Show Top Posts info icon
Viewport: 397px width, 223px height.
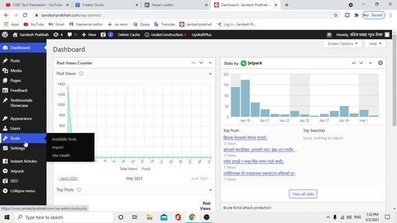pyautogui.click(x=79, y=190)
